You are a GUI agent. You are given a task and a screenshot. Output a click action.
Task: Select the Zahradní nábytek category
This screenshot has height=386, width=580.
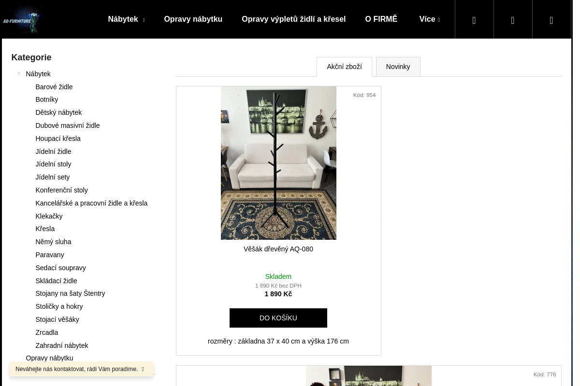(62, 345)
